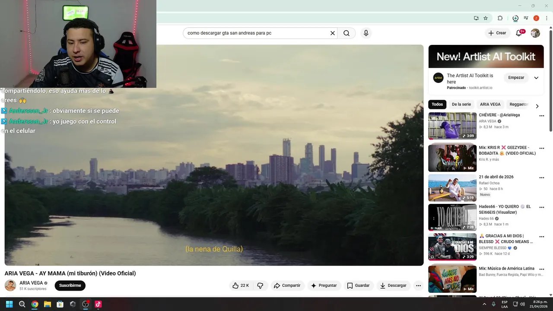This screenshot has height=311, width=553.
Task: Expand the Artlist ad chevron
Action: click(x=536, y=78)
